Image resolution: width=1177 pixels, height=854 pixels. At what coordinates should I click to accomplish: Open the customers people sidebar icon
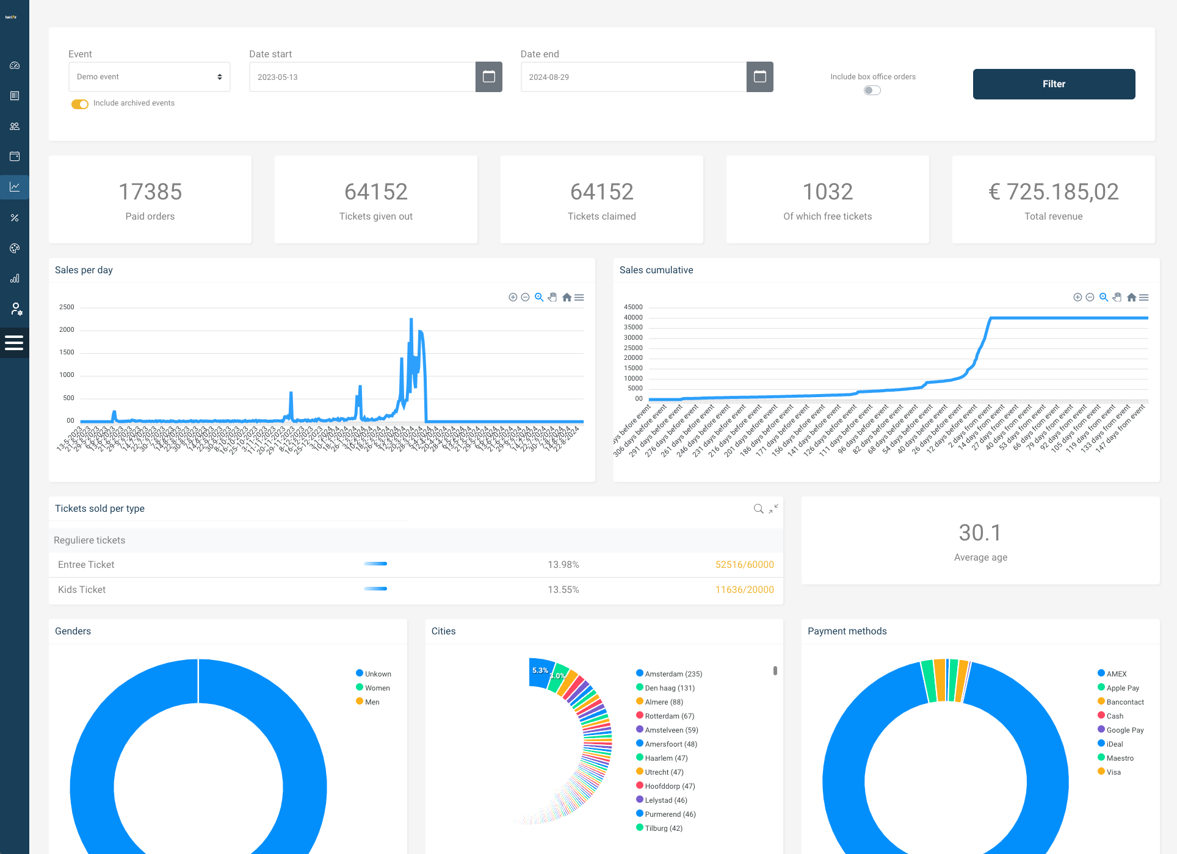(15, 126)
